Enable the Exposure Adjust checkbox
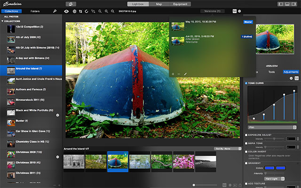Screen dimensions: 301x188 pyautogui.click(x=246, y=135)
